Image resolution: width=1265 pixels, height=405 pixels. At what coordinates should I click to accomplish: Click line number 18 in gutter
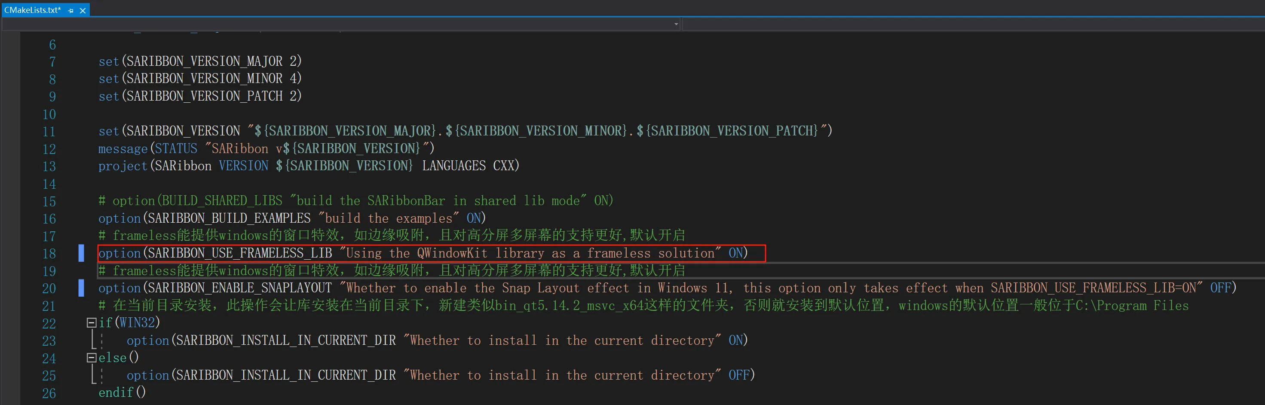(x=49, y=254)
